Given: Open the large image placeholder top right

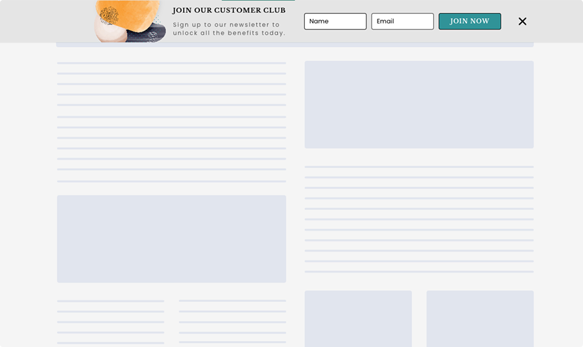Looking at the screenshot, I should click(418, 104).
